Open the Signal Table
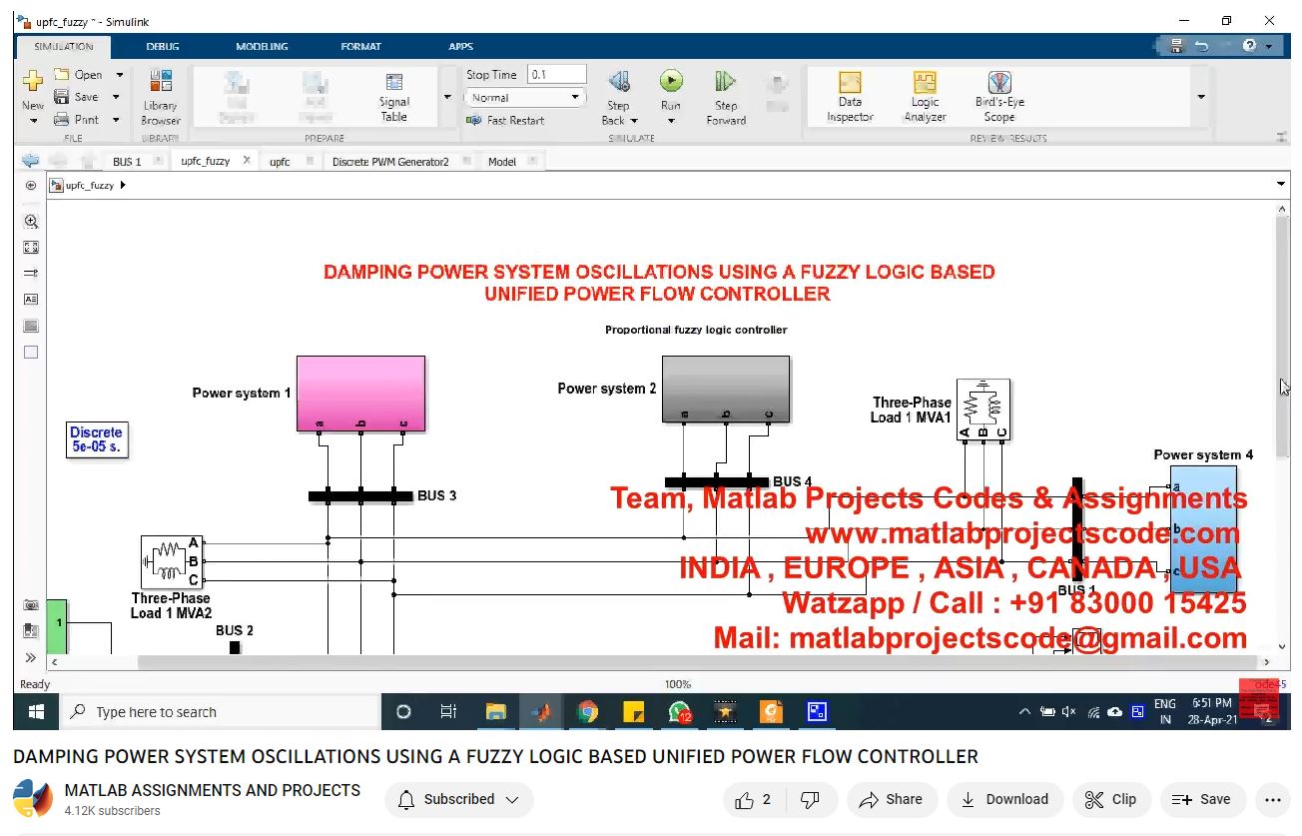Screen dimensions: 1302x836 (394, 97)
